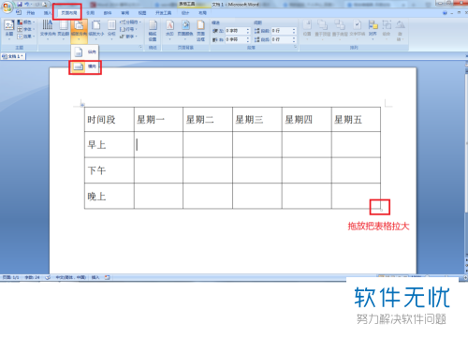Open theme Fonts dropdown
The height and width of the screenshot is (338, 468).
(x=26, y=29)
